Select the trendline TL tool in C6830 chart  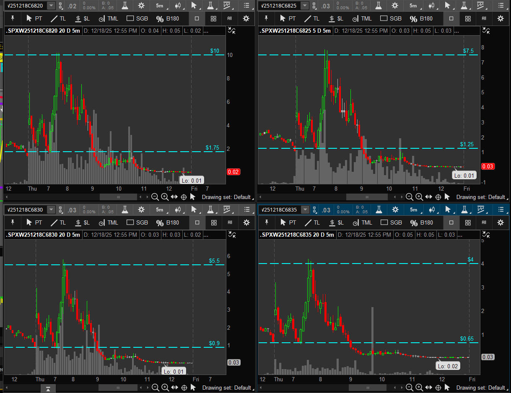tap(58, 222)
